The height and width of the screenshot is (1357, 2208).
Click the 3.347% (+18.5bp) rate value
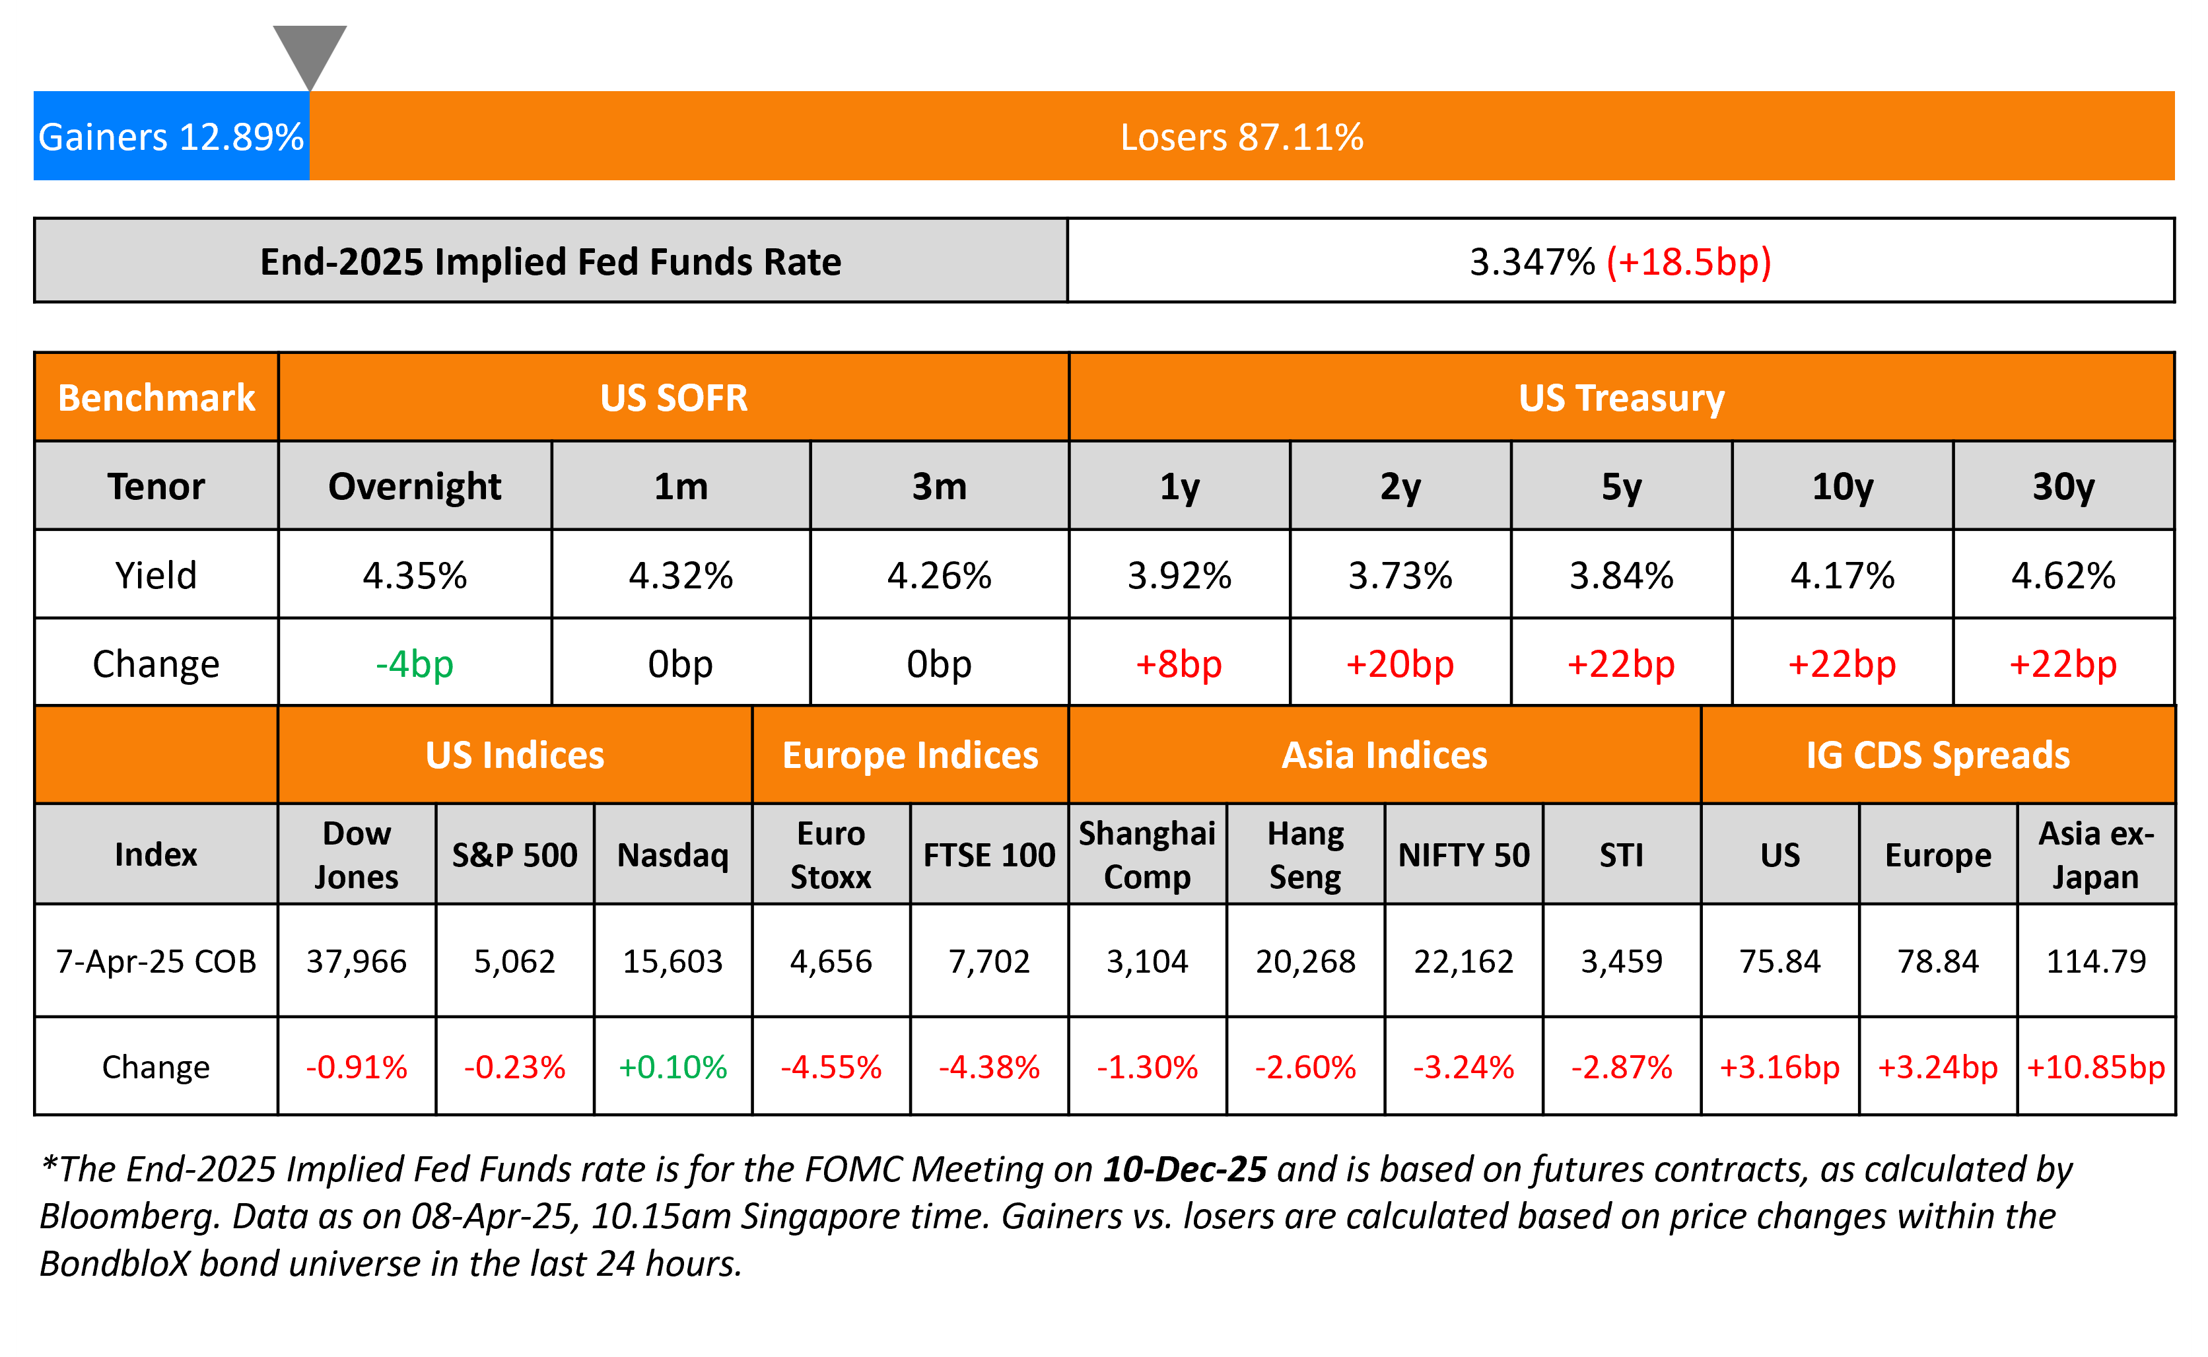(1620, 261)
